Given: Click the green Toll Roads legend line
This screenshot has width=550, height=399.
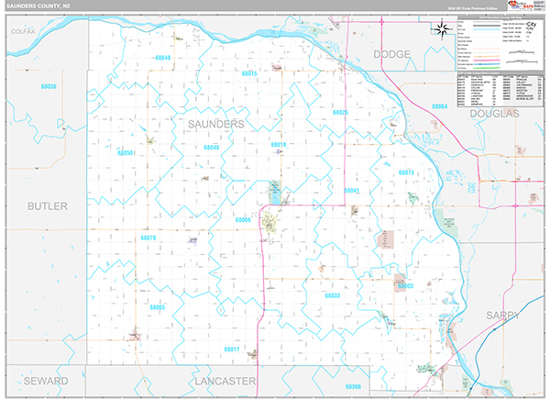Looking at the screenshot, I should (x=487, y=68).
